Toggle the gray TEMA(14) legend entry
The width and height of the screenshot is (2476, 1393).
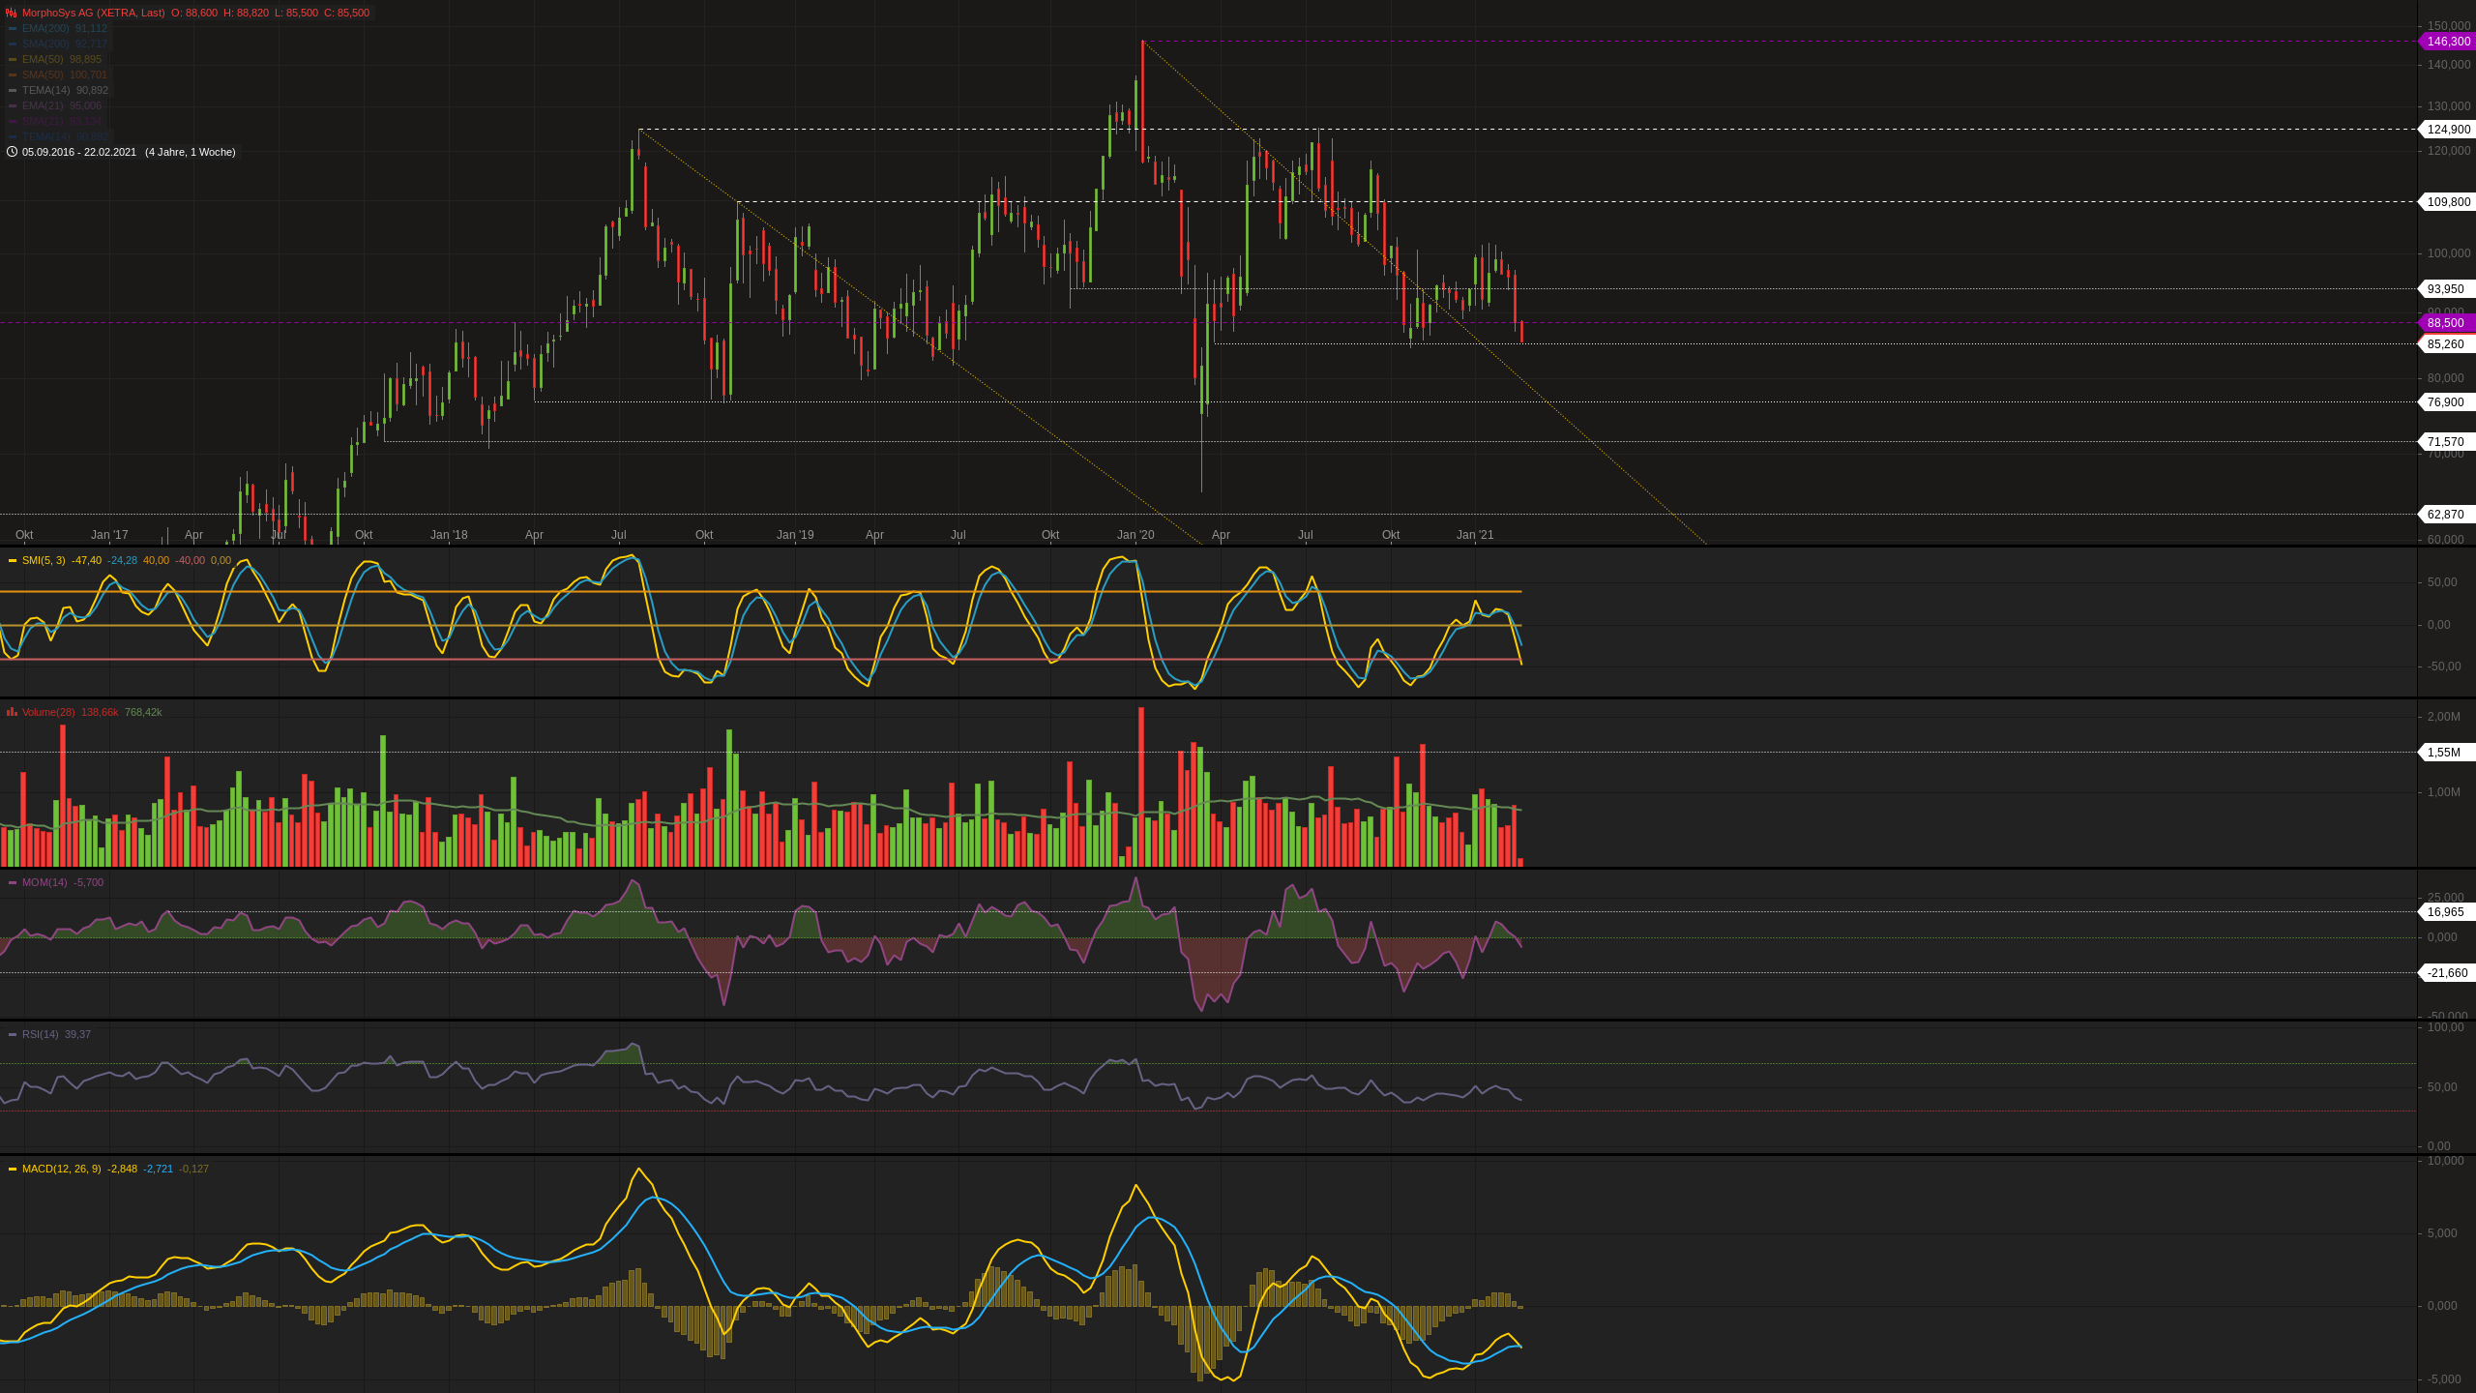coord(45,90)
